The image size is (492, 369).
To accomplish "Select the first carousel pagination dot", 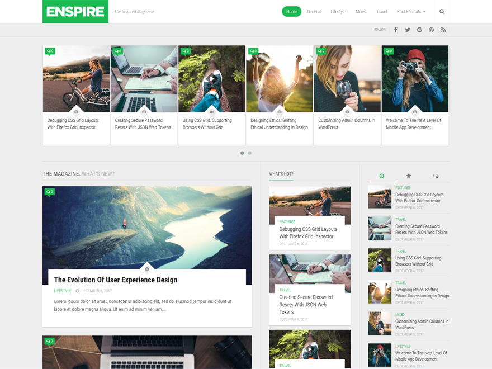I will point(242,153).
